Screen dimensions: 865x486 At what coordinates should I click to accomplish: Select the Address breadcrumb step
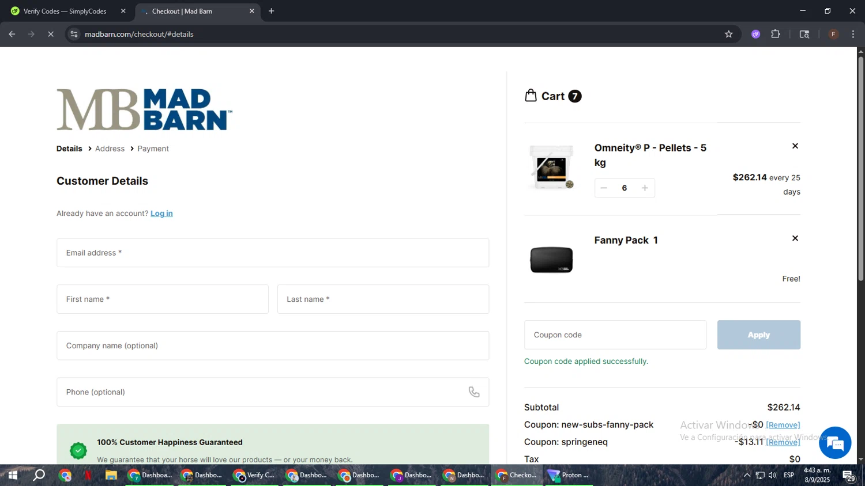click(110, 149)
